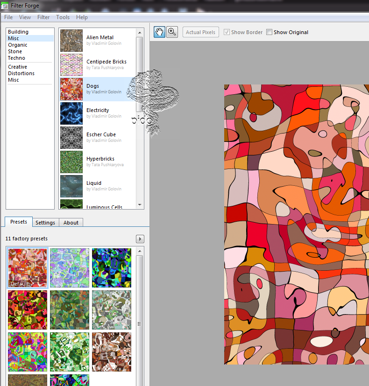Switch to the Settings tab
369x386 pixels.
tap(46, 223)
